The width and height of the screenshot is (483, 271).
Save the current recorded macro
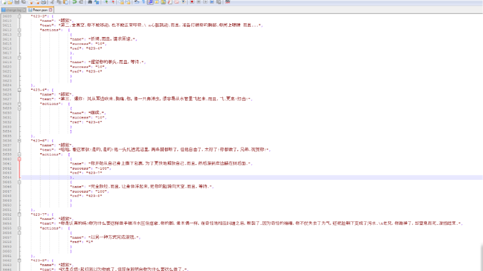(219, 2)
